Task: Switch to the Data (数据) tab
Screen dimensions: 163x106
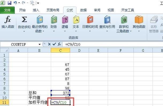Action: click(x=83, y=10)
